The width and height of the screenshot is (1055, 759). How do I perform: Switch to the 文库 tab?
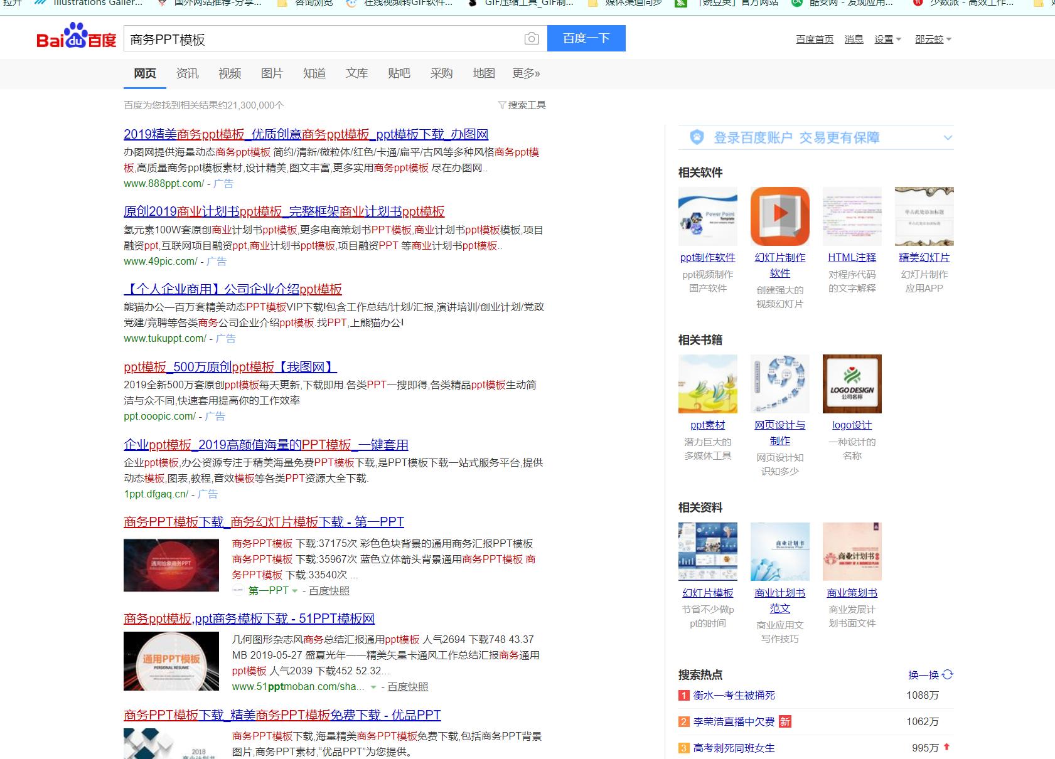click(x=356, y=73)
